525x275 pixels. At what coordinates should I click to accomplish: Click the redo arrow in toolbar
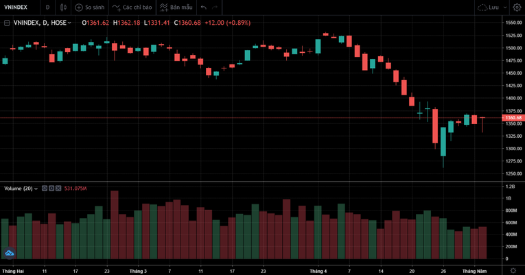[x=215, y=8]
